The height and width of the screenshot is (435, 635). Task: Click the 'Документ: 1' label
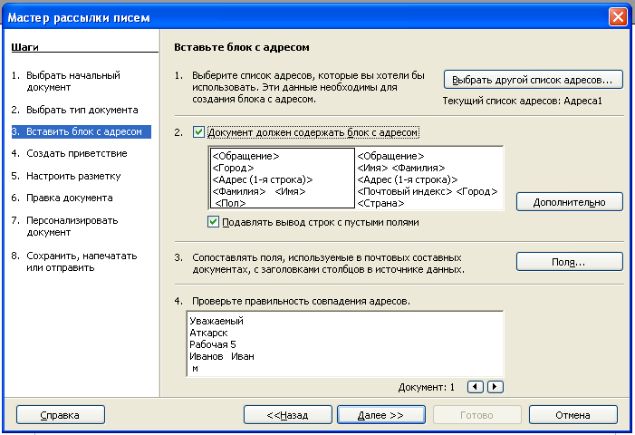[x=426, y=387]
